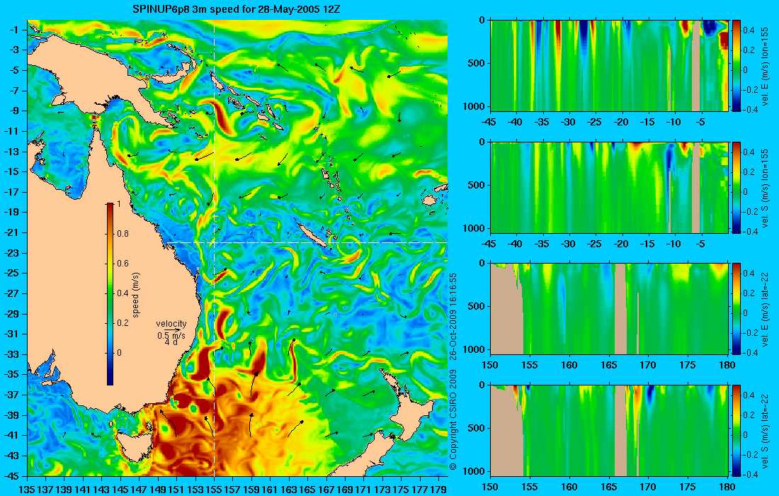Screen dimensions: 779x496
Task: Click color bar of vel. E lon=155 plot
Action: point(737,66)
